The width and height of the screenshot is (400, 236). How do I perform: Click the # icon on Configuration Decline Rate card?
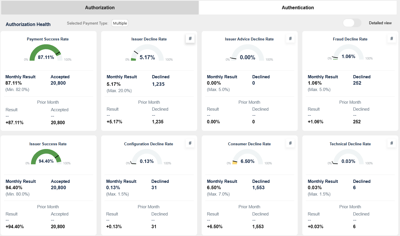coord(190,143)
